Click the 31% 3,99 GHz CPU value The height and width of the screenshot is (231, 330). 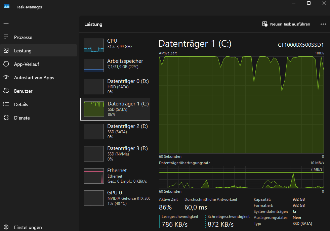coord(120,47)
